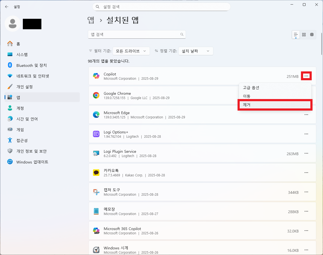Go to 게임 settings

(42, 130)
